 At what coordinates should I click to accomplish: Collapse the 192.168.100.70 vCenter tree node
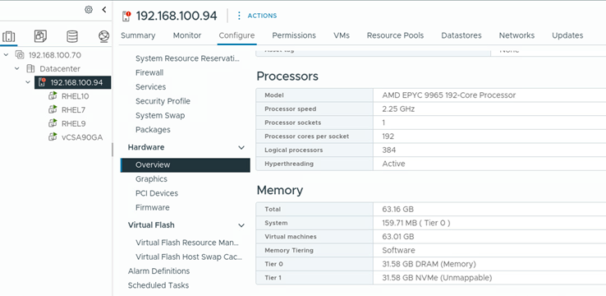point(7,55)
